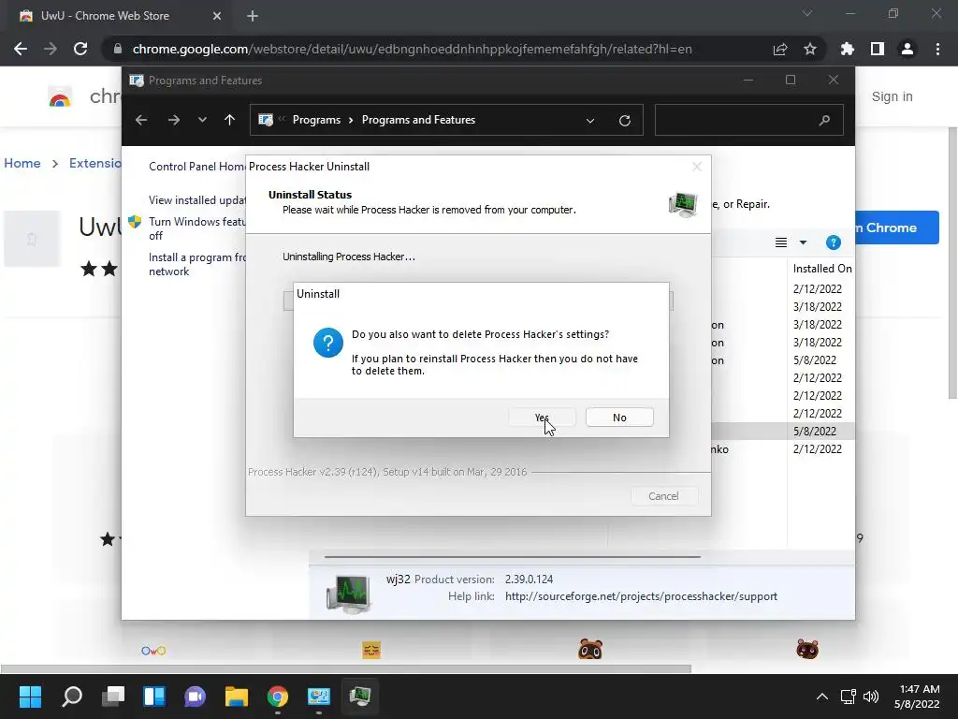
Task: Click the Control Panel search field
Action: coord(749,120)
